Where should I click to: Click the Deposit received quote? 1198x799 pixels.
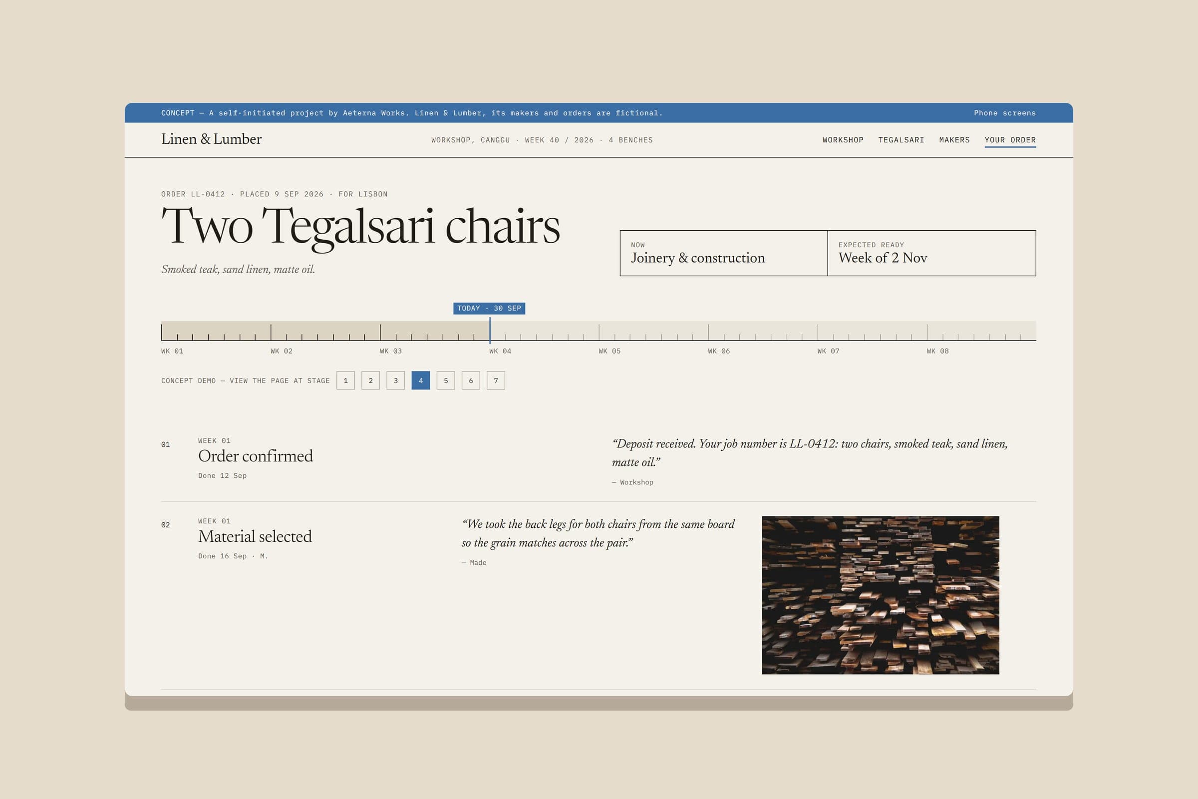pos(809,453)
